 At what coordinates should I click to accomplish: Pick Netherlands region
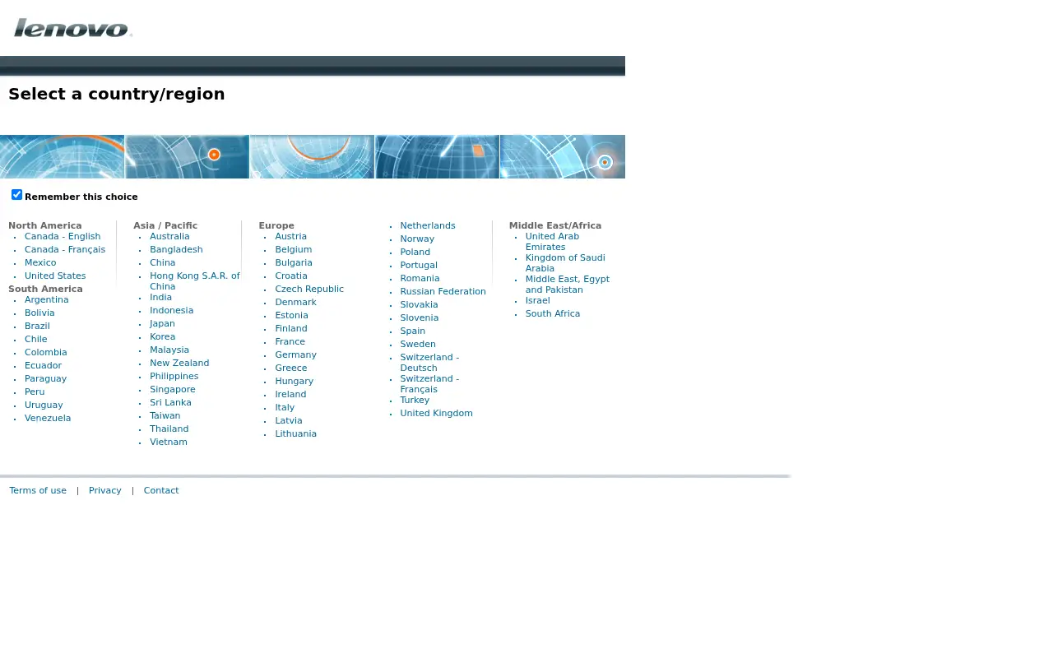(428, 226)
